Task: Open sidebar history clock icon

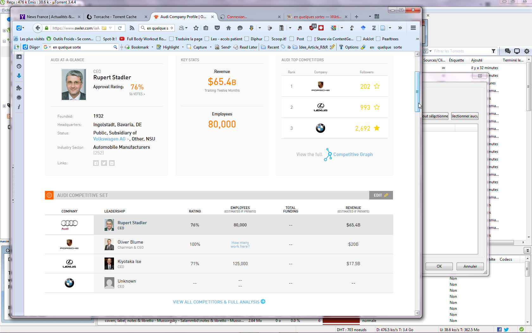Action: coord(19,66)
